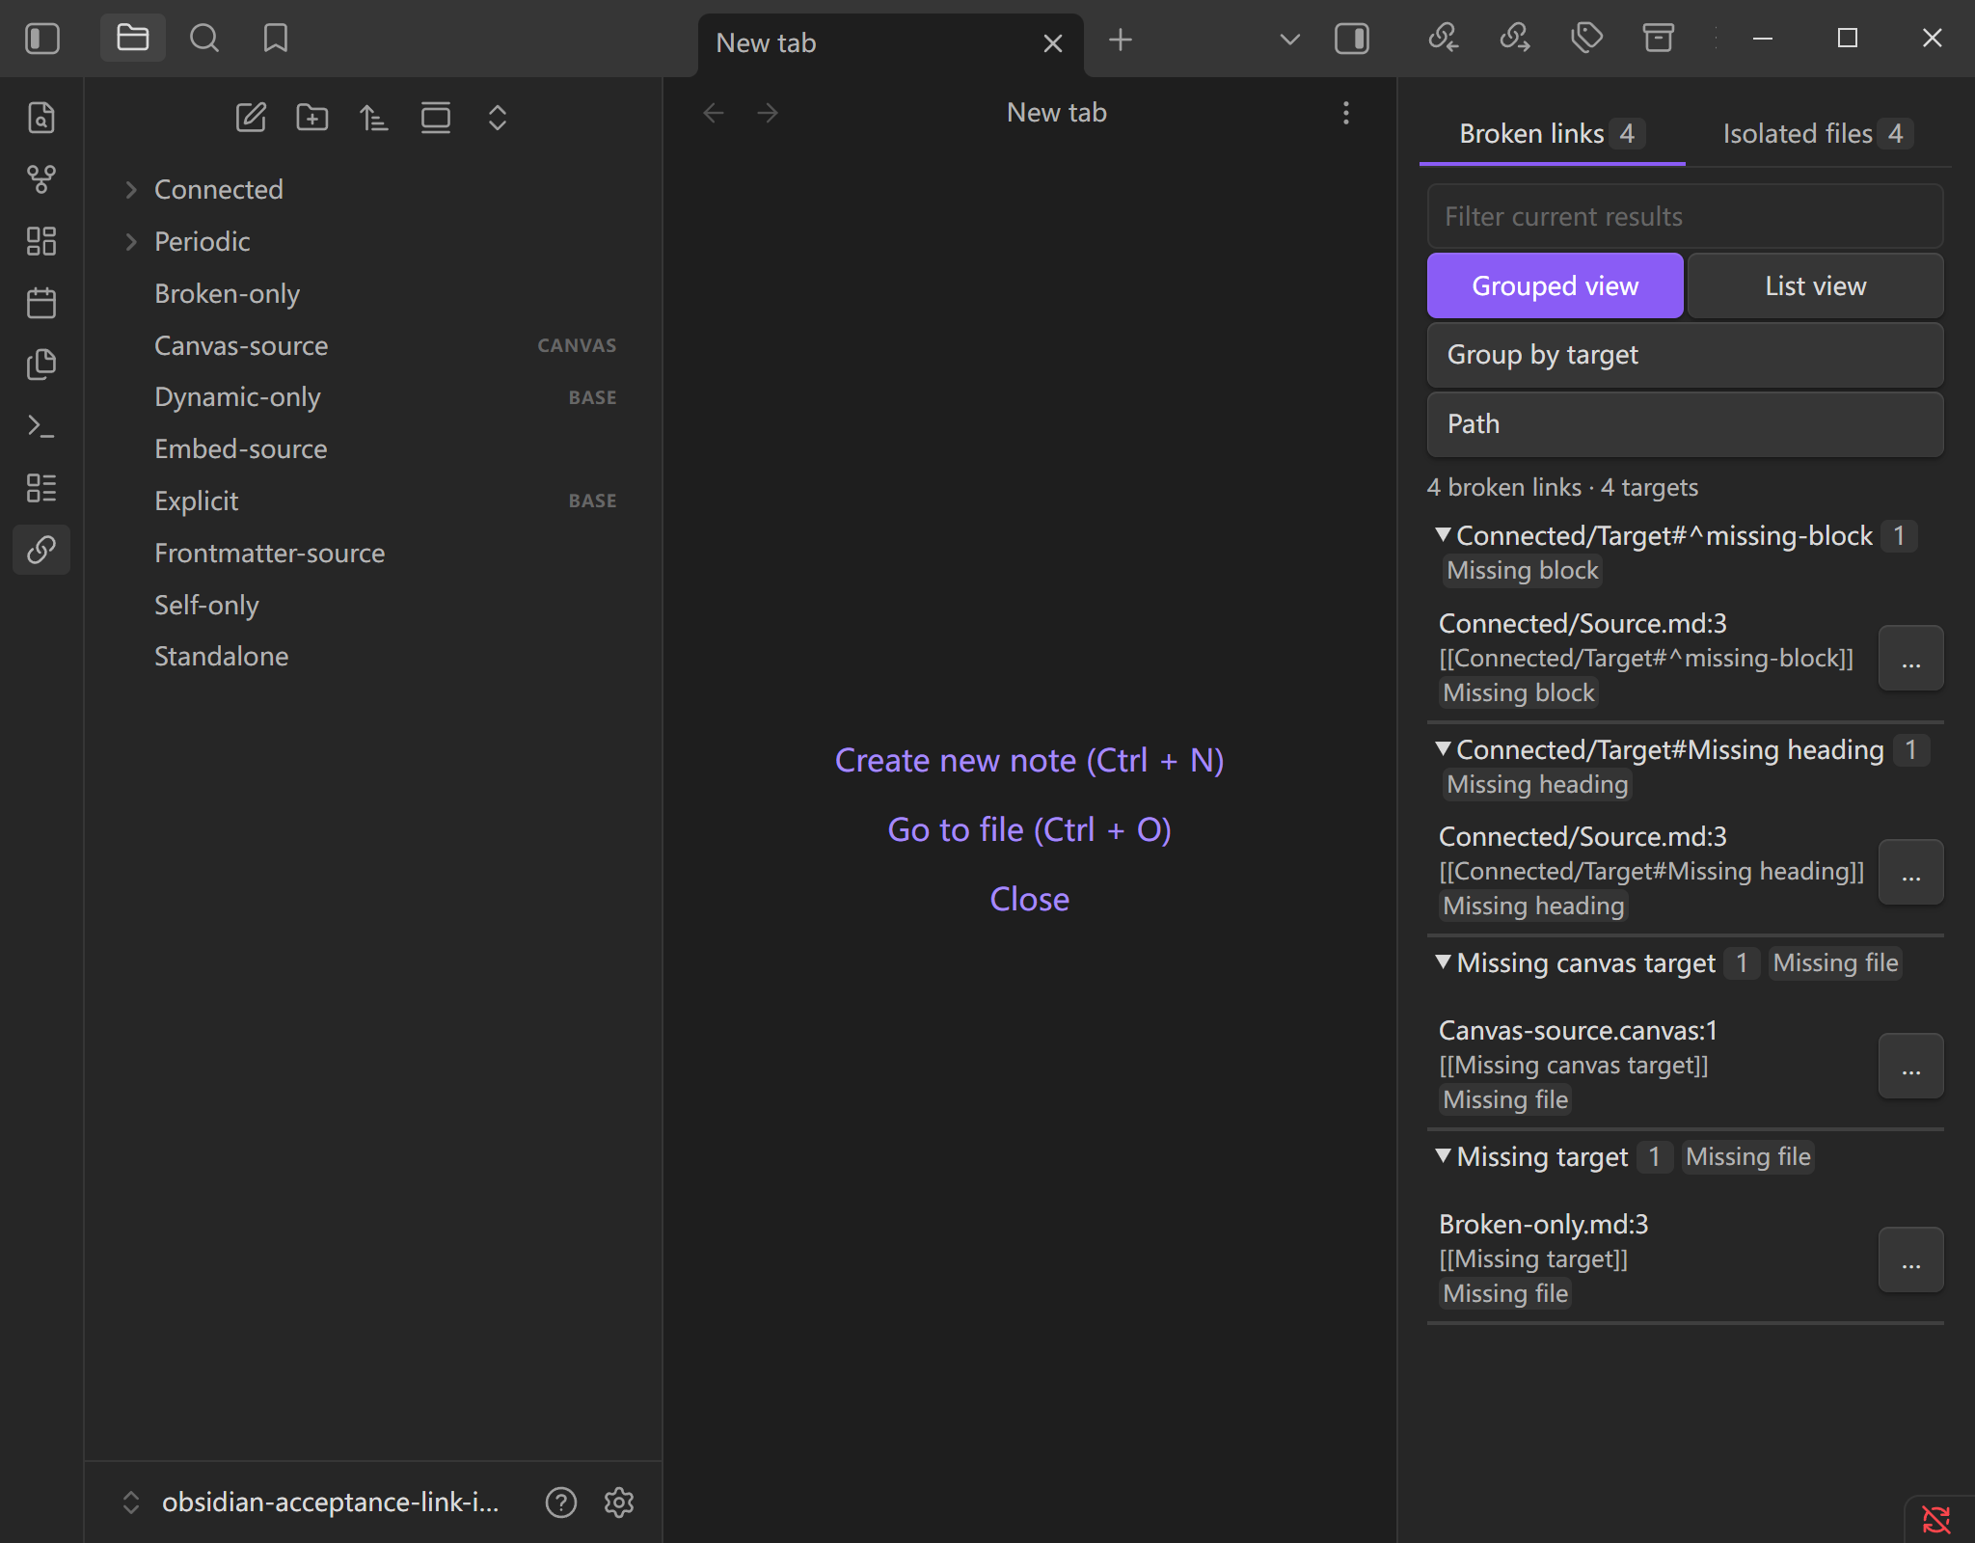1975x1543 pixels.
Task: Collapse the Missing canvas target group
Action: (1443, 961)
